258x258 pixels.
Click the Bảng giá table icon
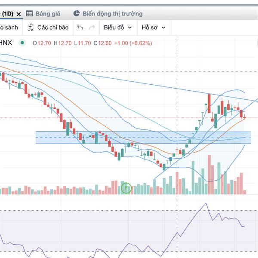(x=29, y=13)
